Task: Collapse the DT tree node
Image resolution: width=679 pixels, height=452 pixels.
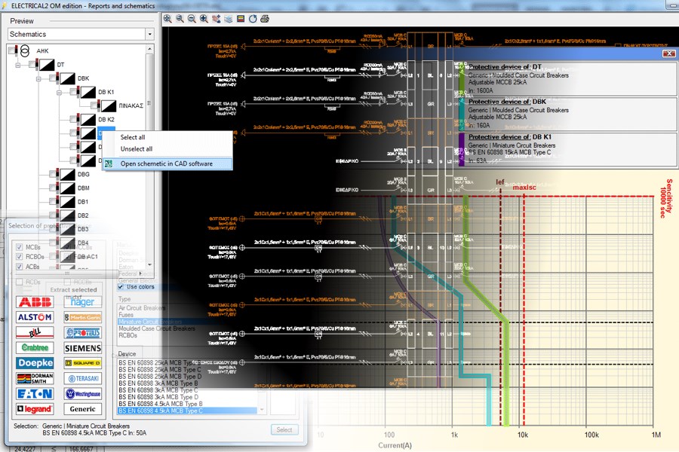Action: (x=18, y=65)
